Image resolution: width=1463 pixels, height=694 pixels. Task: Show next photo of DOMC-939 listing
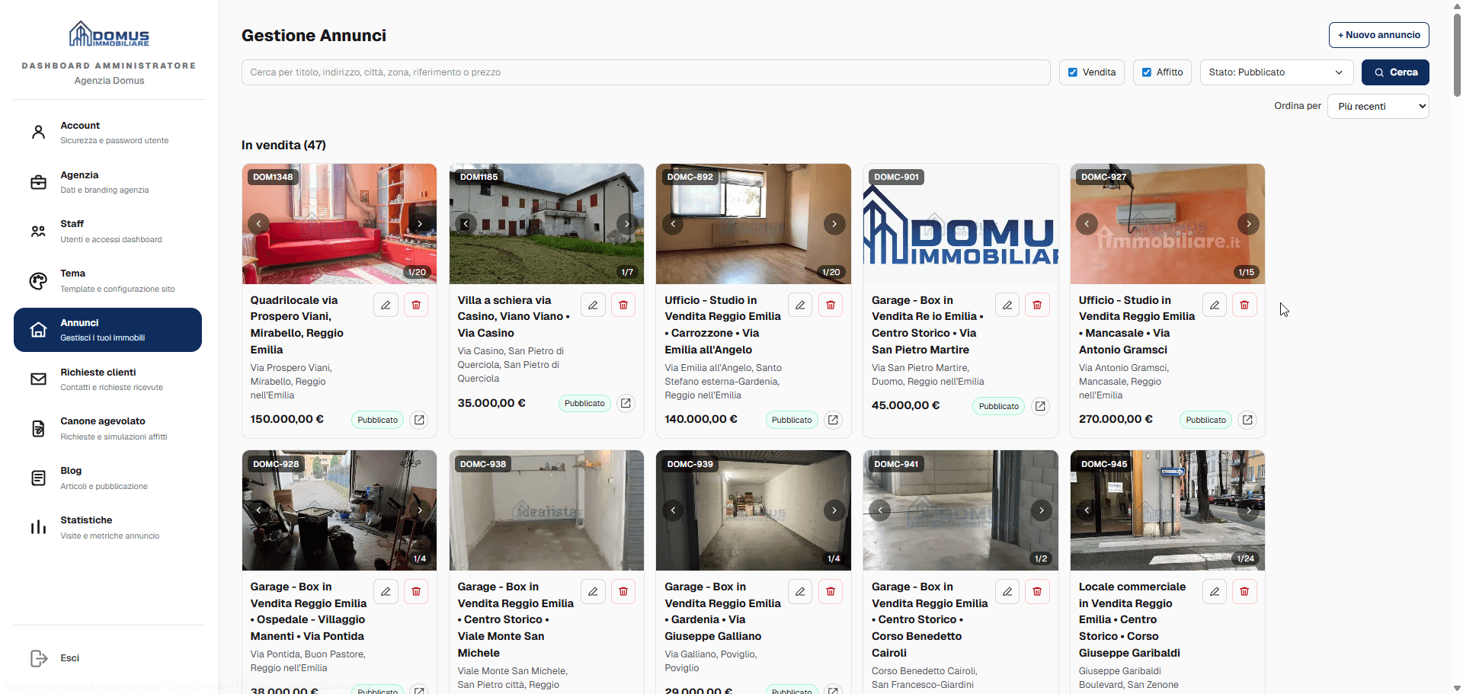tap(834, 510)
